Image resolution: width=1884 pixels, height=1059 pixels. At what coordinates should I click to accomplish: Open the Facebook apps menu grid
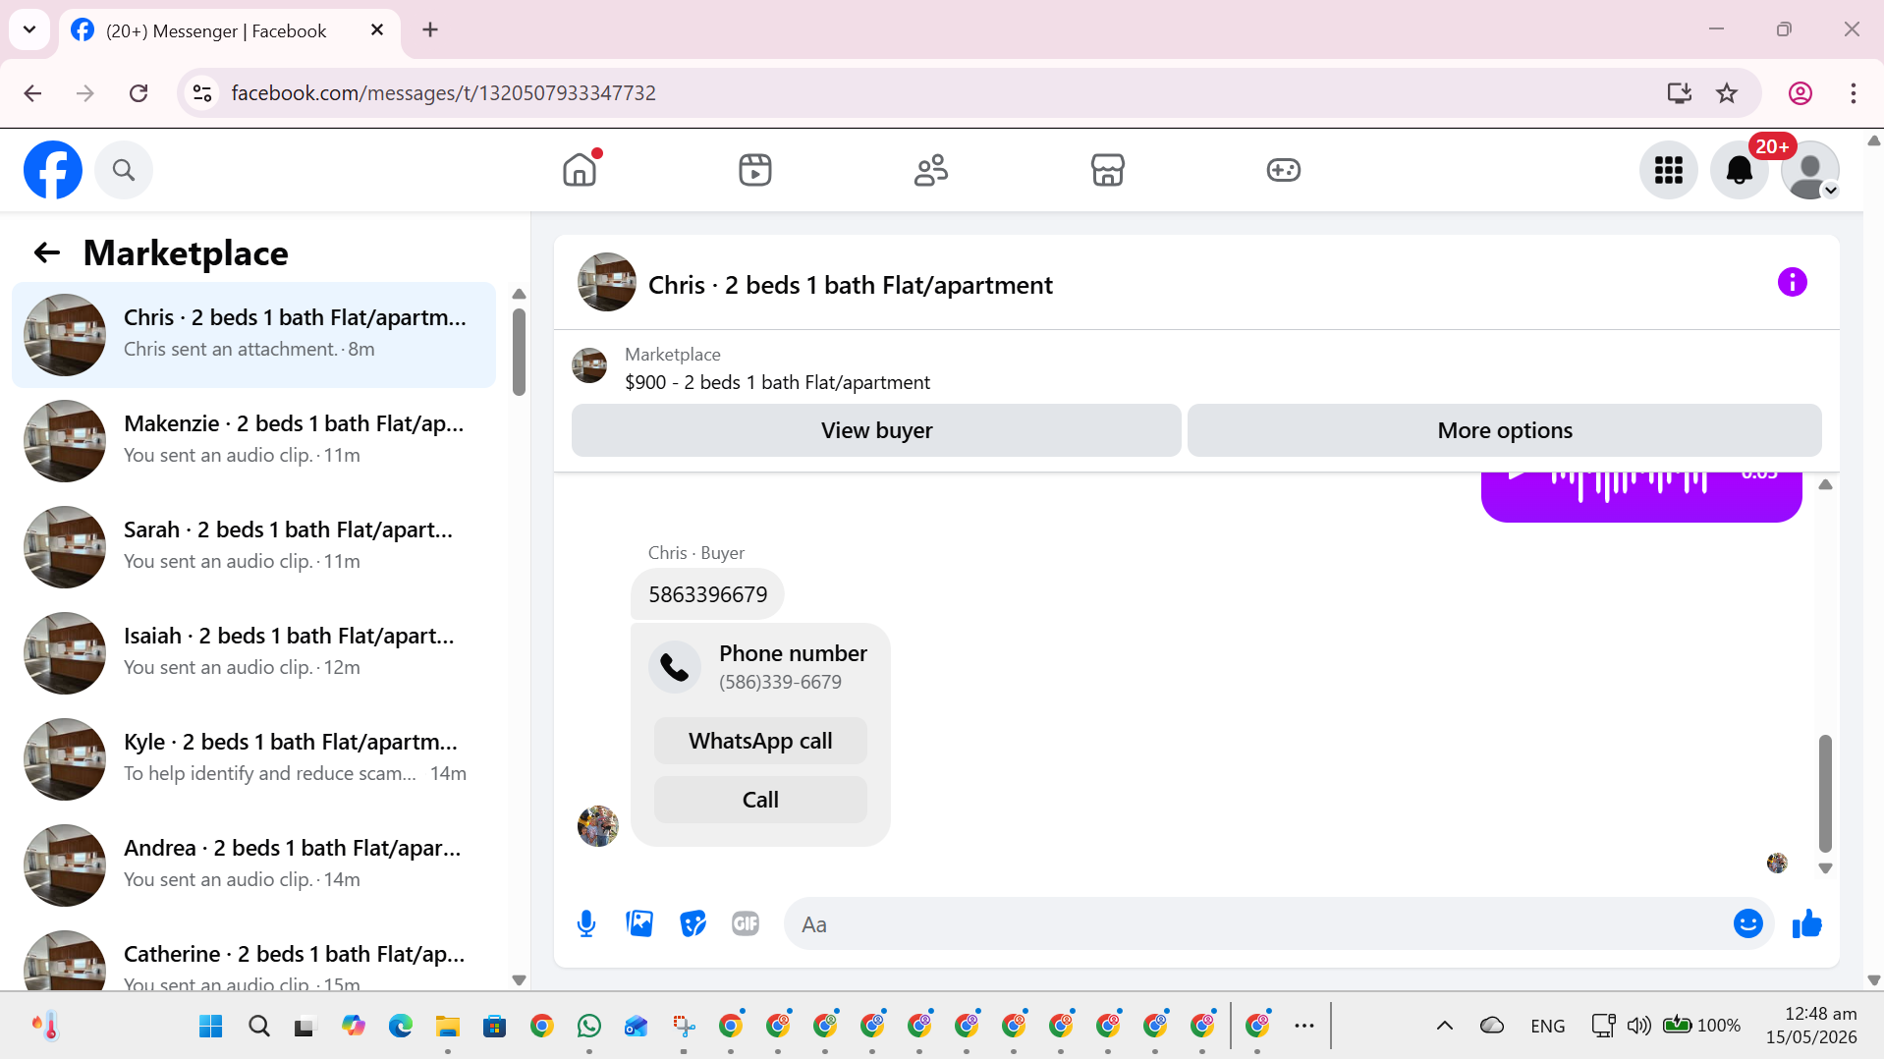1668,170
